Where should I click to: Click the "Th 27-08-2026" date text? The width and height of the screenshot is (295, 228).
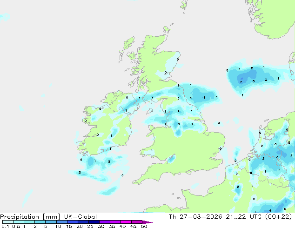pyautogui.click(x=195, y=217)
